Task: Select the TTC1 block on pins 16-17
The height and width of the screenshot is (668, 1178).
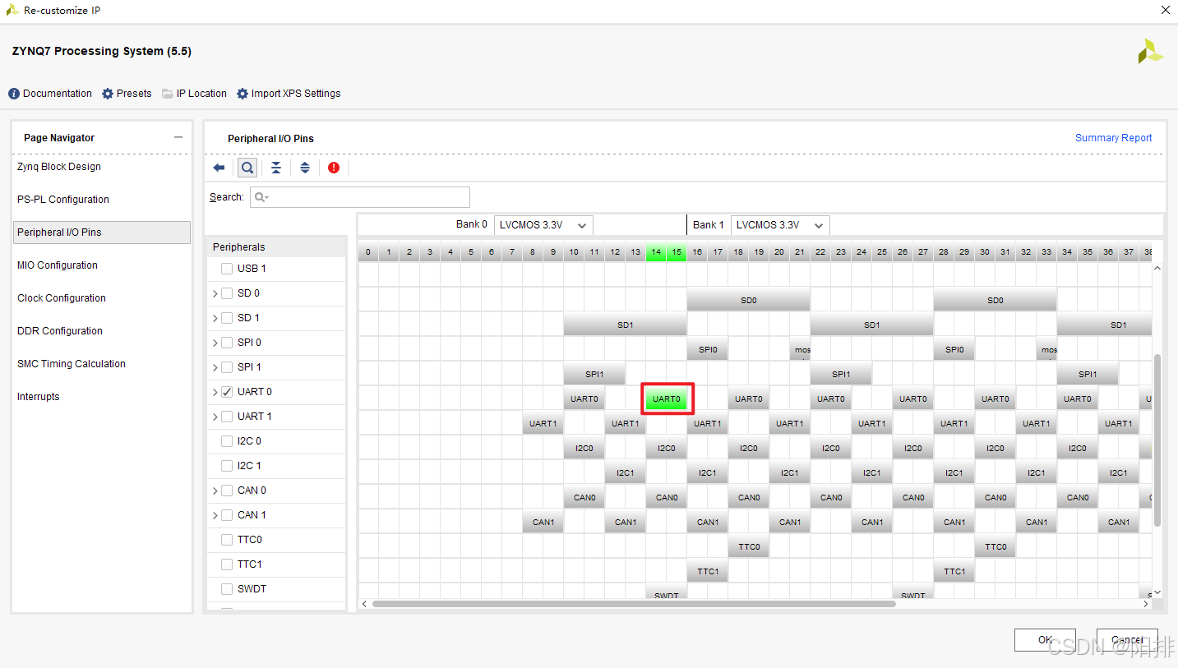Action: coord(708,571)
